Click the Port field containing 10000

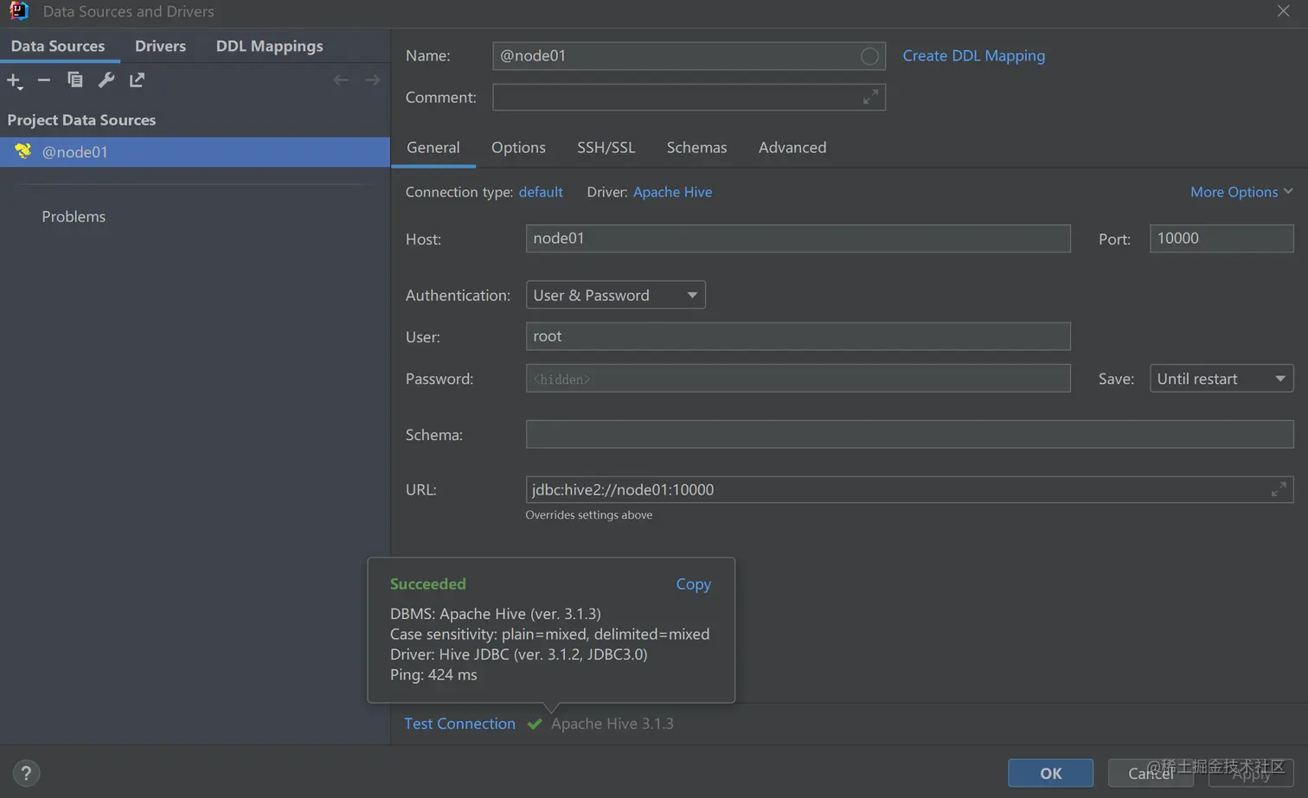click(1221, 239)
